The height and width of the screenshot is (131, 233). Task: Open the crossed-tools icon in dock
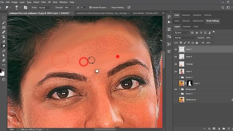click(169, 44)
